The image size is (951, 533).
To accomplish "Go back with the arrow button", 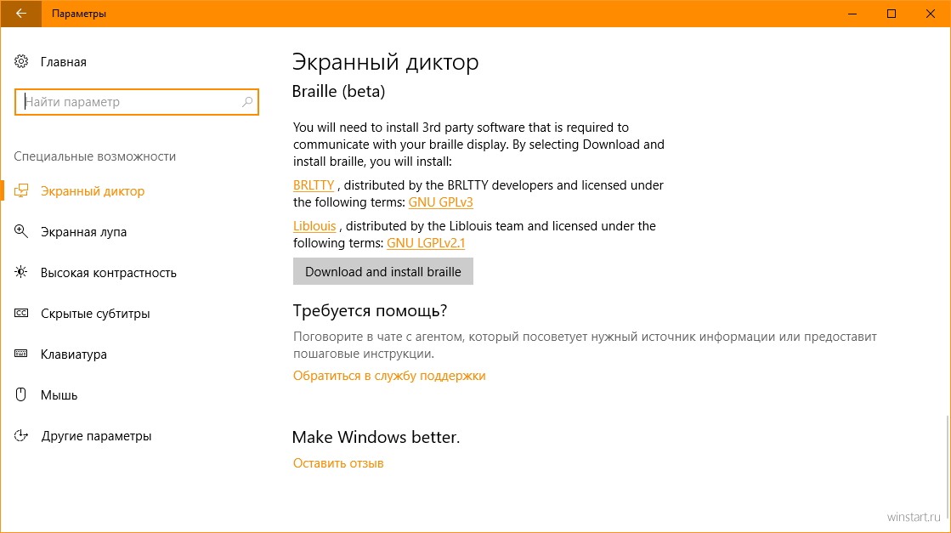I will 20,14.
